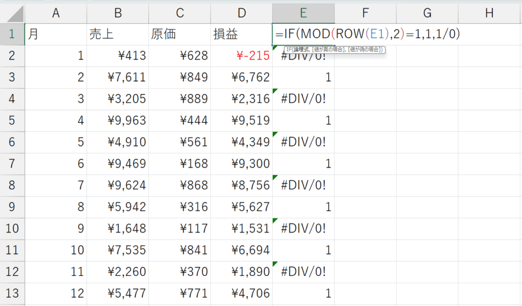The image size is (522, 306).
Task: Click green error triangle in cell E12
Action: click(x=275, y=264)
